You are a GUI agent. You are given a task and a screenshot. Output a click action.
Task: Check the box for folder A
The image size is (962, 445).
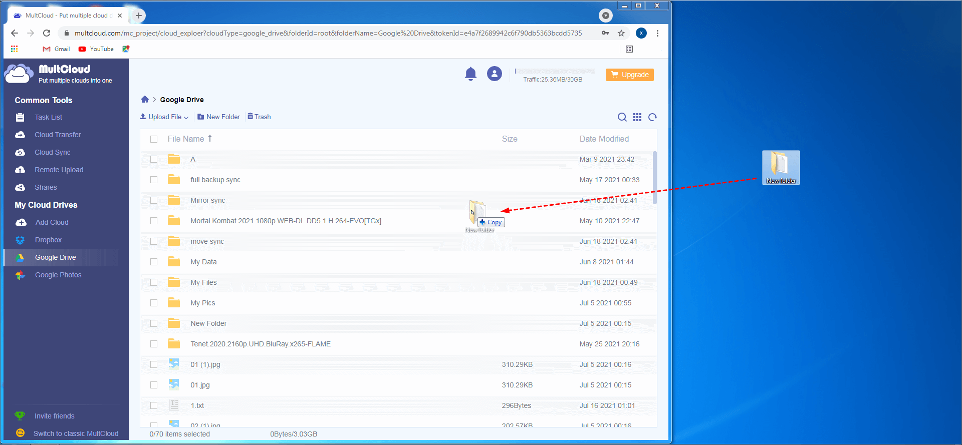[x=154, y=160]
